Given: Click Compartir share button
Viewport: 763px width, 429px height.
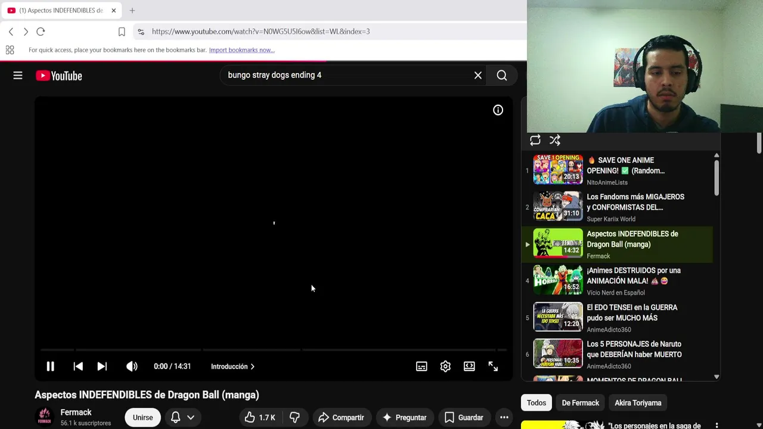Looking at the screenshot, I should (x=341, y=418).
